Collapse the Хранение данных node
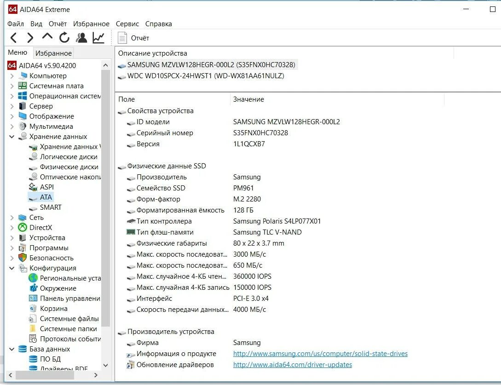 pyautogui.click(x=12, y=137)
